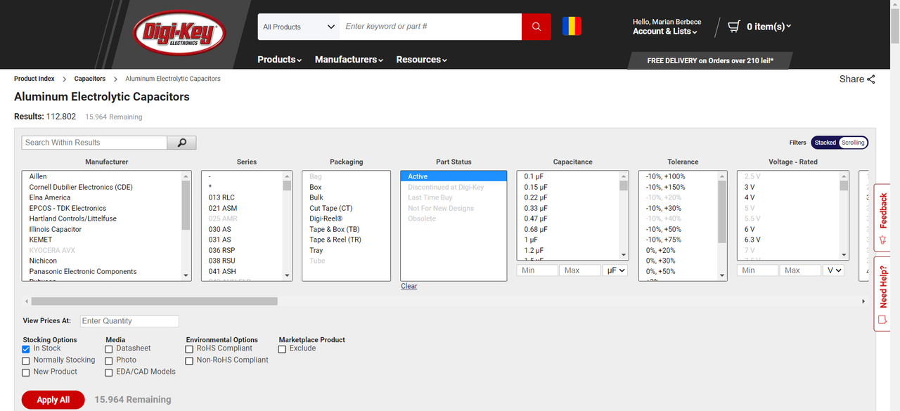Click Manufacturer list scrollbar thumb
This screenshot has width=900, height=411.
(x=186, y=205)
